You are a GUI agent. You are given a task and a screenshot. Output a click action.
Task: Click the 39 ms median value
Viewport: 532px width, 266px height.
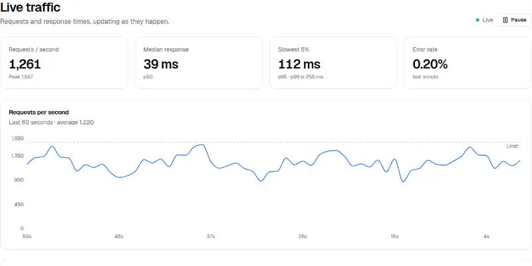[x=161, y=64]
